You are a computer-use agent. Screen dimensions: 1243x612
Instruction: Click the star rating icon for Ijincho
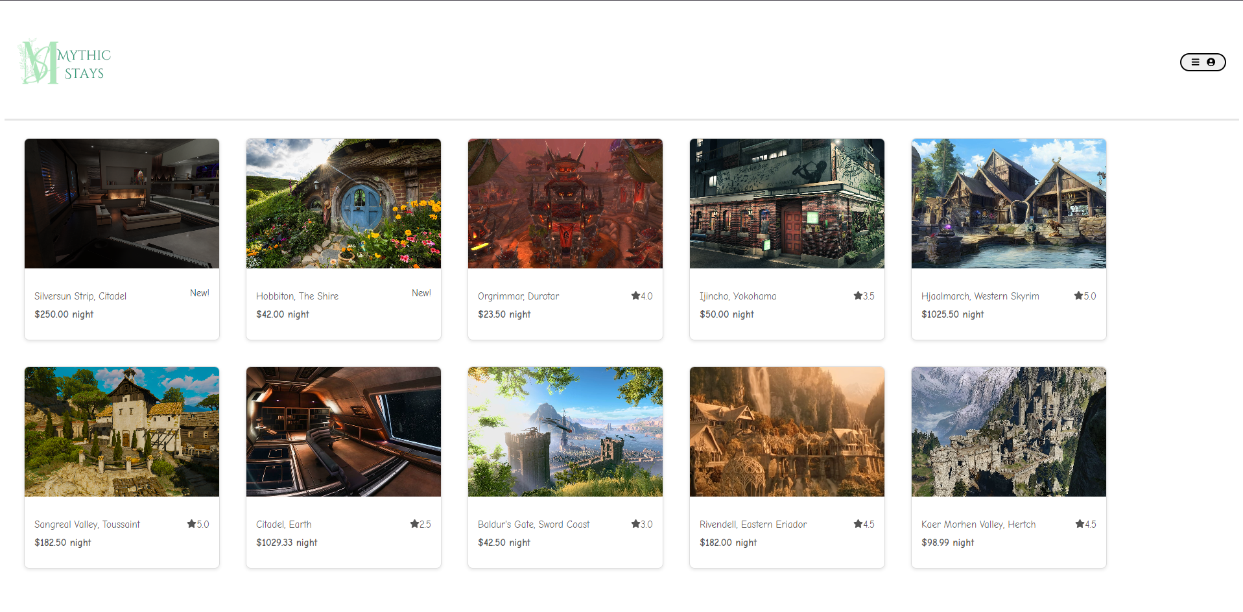tap(858, 296)
